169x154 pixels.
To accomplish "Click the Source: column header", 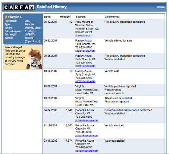I will (81, 17).
